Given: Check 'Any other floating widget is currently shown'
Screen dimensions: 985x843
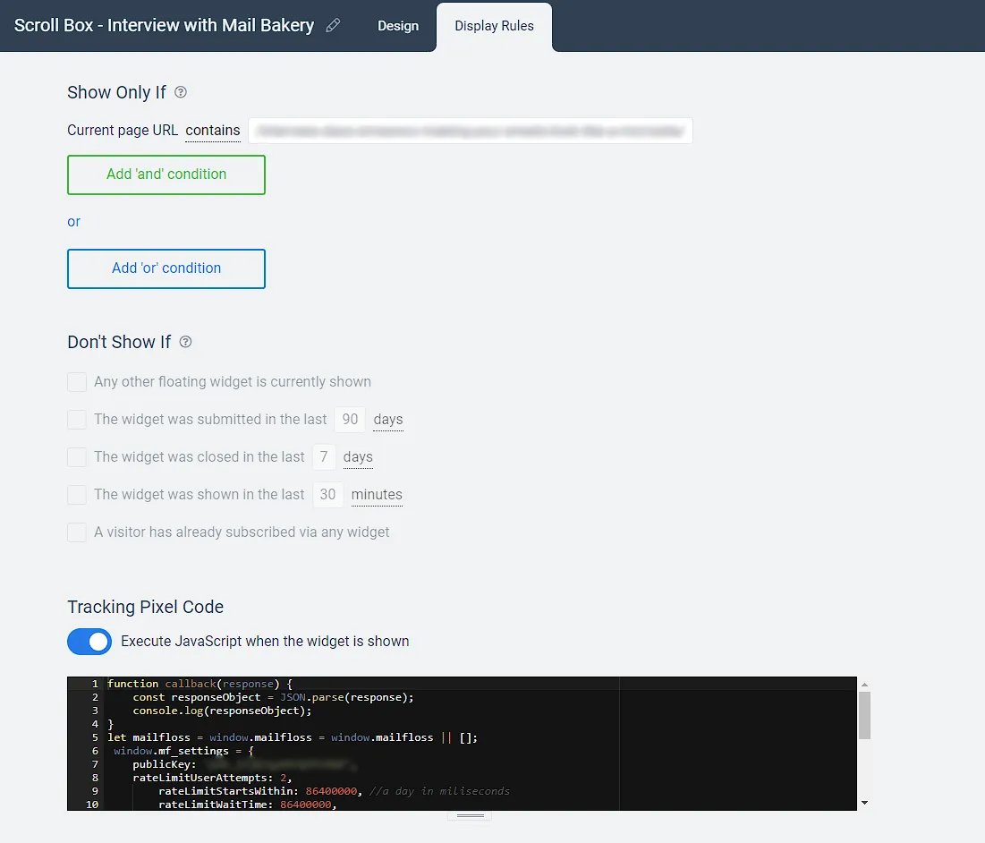Looking at the screenshot, I should coord(77,382).
